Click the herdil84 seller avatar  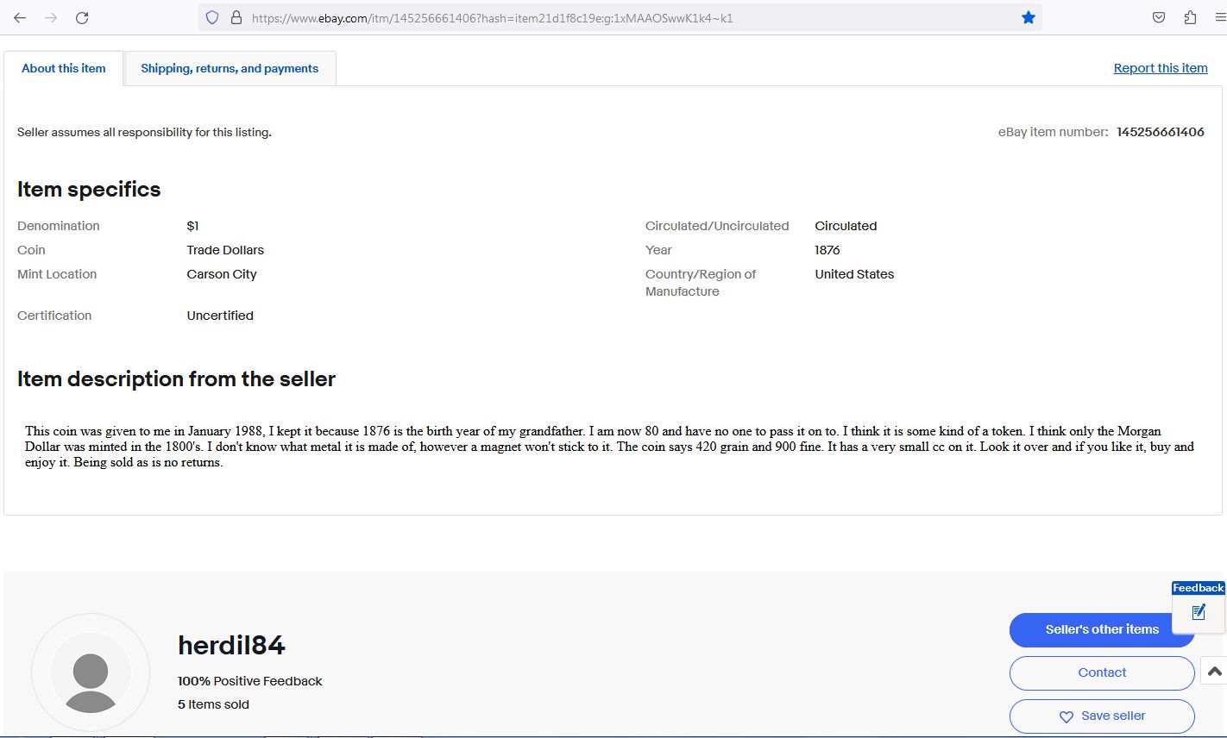91,672
